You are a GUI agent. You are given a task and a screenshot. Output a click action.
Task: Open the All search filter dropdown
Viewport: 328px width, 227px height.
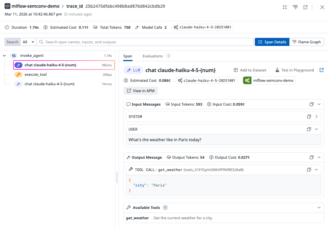[x=28, y=42]
